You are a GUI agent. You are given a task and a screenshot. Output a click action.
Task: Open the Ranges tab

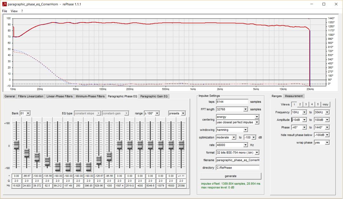(276, 96)
